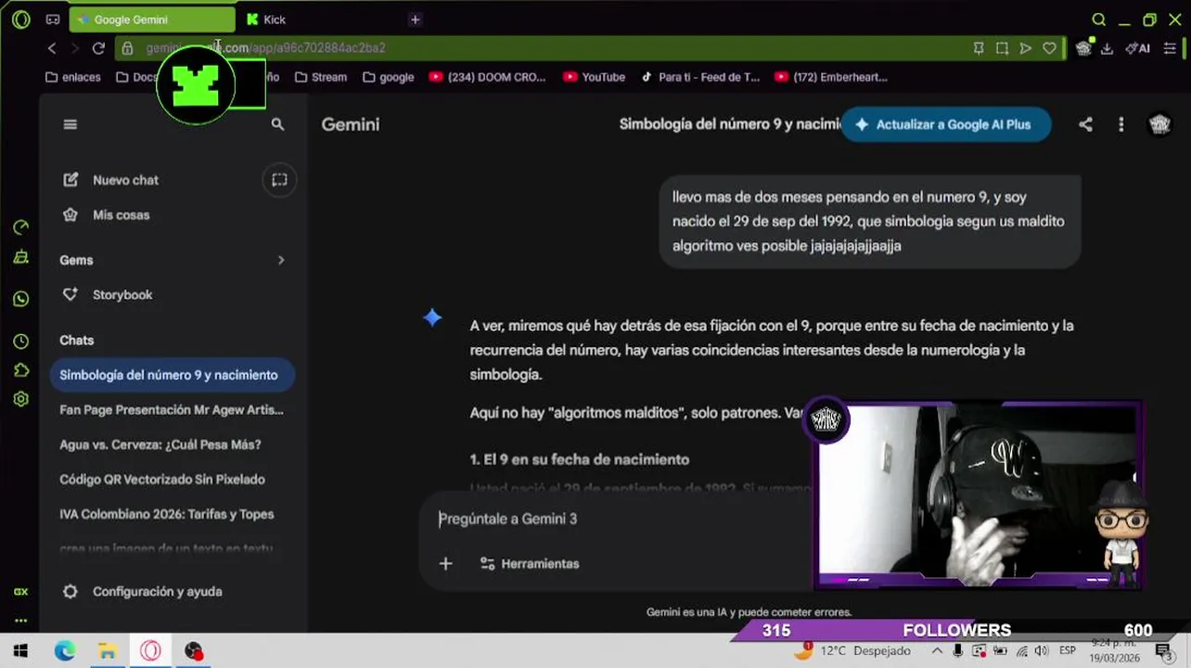Open the Gemini main menu hamburger icon
Screen dimensions: 1191x668
70,124
